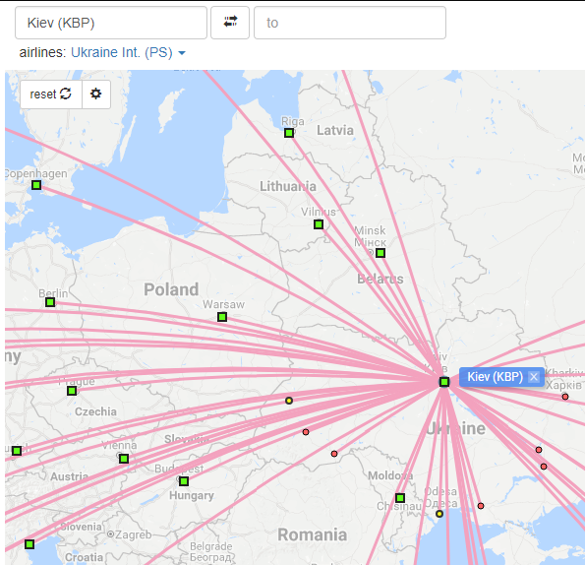This screenshot has width=585, height=565.
Task: Click the Vilnius airport square marker
Action: (319, 224)
